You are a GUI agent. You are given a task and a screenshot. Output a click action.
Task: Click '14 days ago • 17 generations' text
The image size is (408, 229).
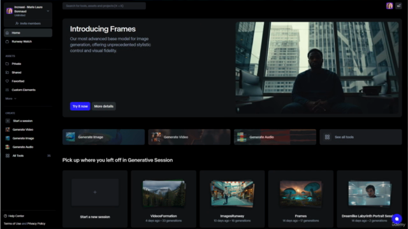[x=300, y=221]
